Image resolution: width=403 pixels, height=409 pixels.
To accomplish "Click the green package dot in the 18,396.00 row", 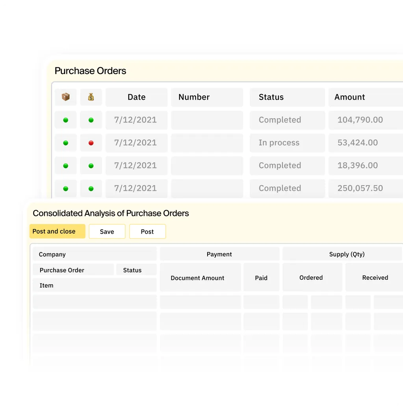I will [66, 165].
